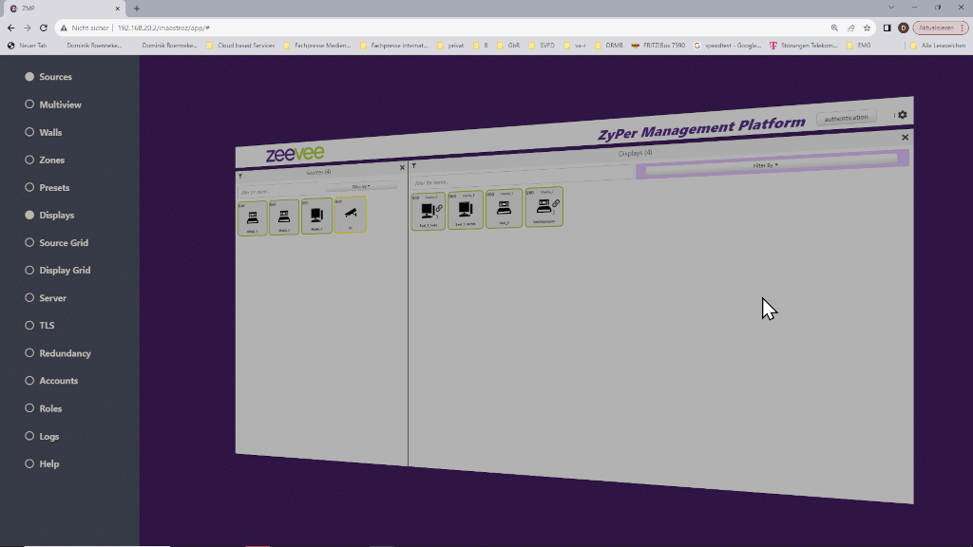973x547 pixels.
Task: Open the TLS sidebar entry
Action: click(39, 325)
